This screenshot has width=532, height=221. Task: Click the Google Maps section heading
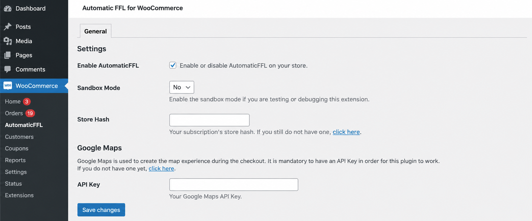click(x=99, y=148)
